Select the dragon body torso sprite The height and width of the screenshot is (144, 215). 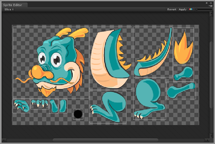111,58
